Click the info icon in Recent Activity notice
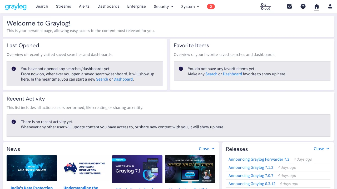 pyautogui.click(x=14, y=122)
